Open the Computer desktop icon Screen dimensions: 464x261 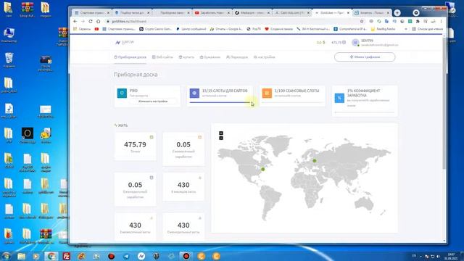click(9, 35)
